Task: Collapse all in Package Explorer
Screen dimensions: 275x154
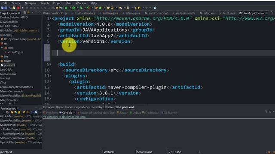Action: point(25,12)
